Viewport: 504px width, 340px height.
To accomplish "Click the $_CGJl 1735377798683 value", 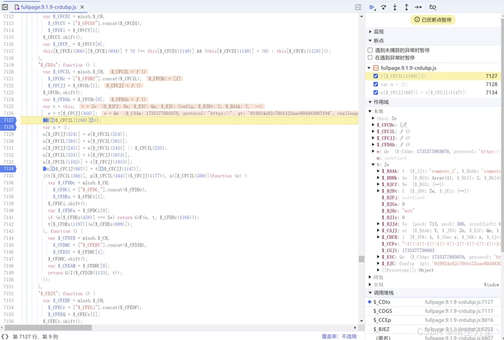I will click(418, 250).
